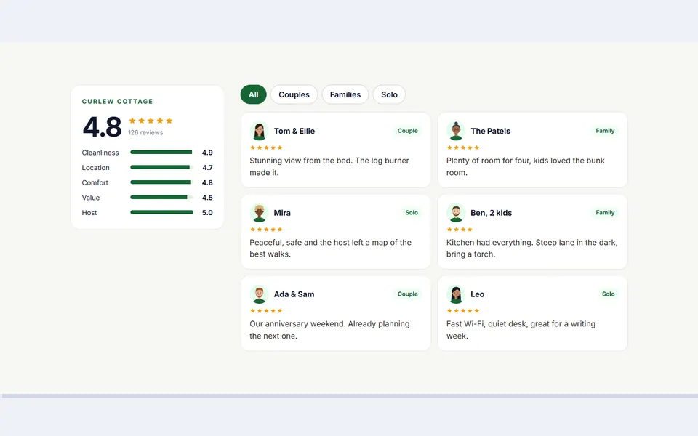Image resolution: width=698 pixels, height=436 pixels.
Task: Click the Host rating bar
Action: click(161, 212)
